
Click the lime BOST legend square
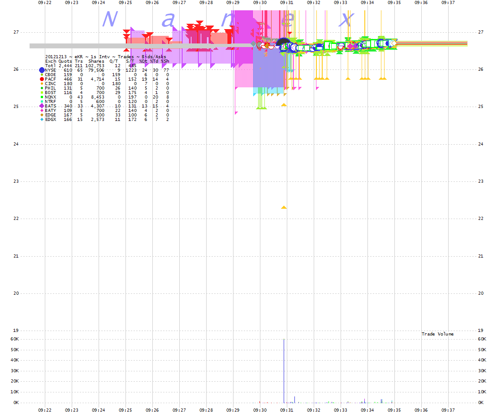(x=42, y=92)
